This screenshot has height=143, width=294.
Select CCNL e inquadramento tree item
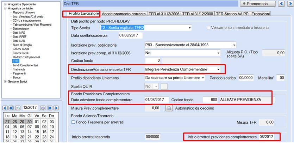27,21
